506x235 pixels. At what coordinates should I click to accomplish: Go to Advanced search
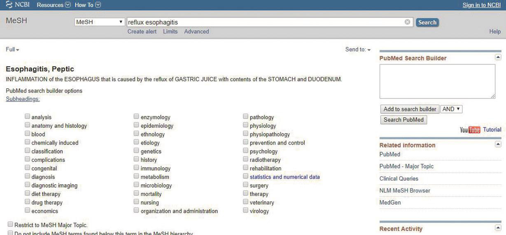196,32
